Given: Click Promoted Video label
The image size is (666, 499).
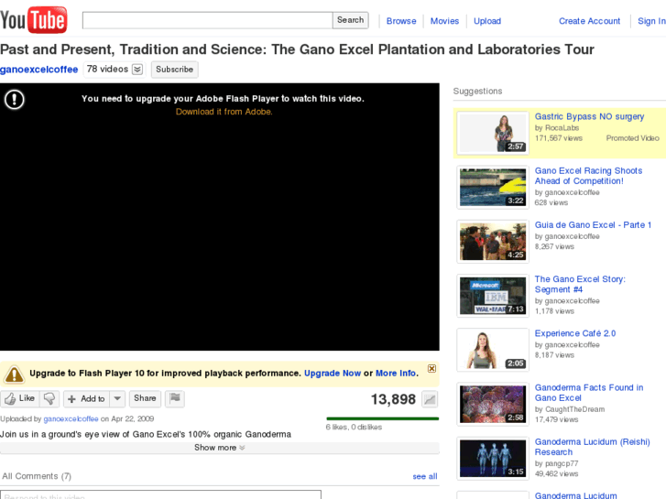Looking at the screenshot, I should point(632,138).
